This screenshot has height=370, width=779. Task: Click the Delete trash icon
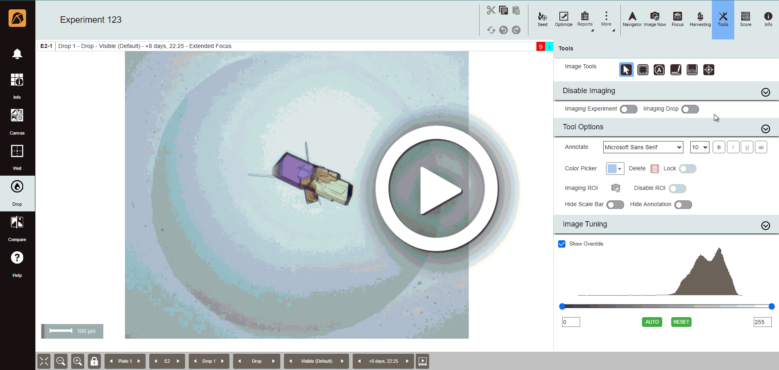(x=655, y=169)
